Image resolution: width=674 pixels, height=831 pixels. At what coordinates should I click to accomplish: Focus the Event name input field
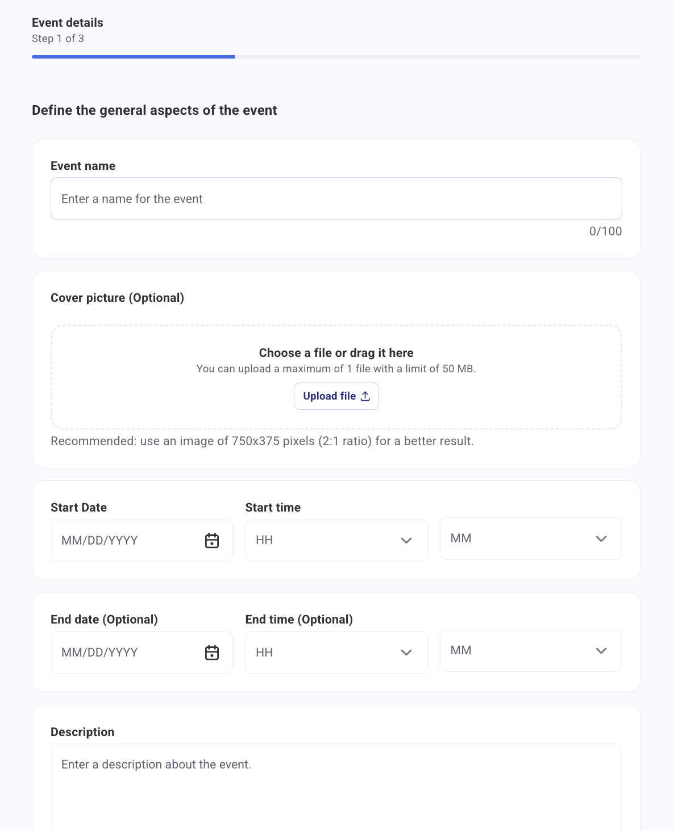(x=336, y=199)
